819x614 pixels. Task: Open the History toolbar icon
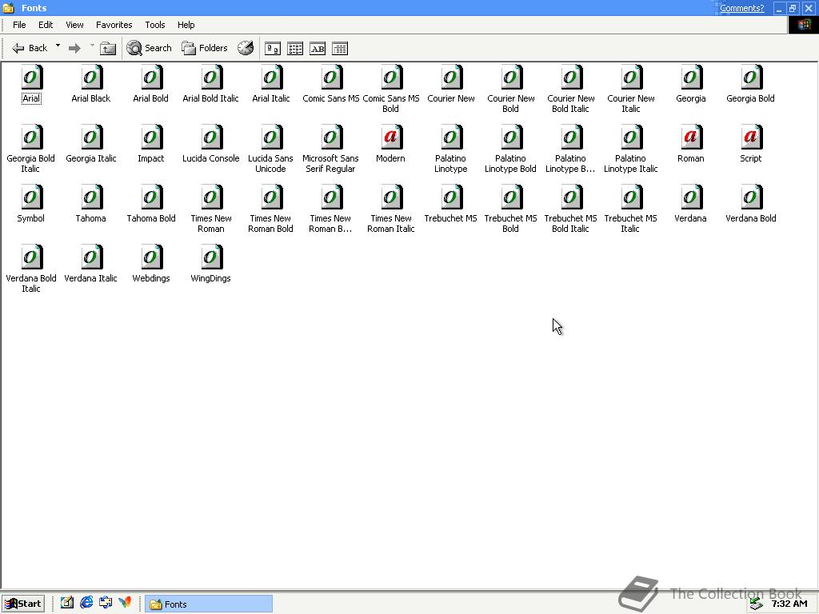(x=246, y=48)
